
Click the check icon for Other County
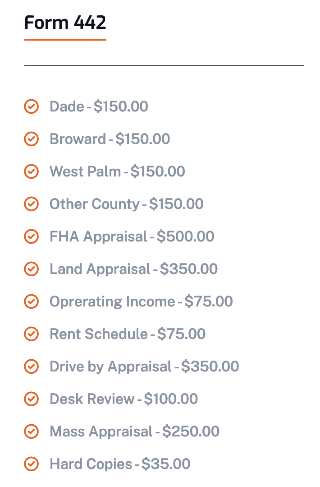(31, 204)
